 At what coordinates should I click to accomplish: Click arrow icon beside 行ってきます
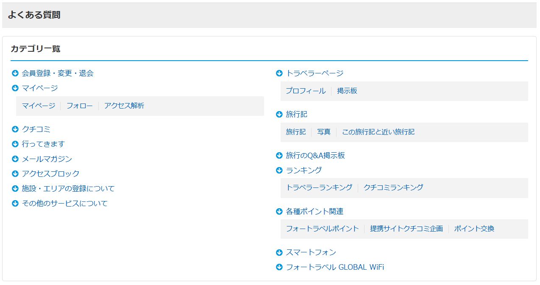pos(15,144)
